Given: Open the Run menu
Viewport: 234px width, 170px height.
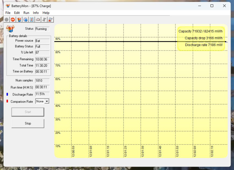Looking at the screenshot, I should click(x=26, y=13).
